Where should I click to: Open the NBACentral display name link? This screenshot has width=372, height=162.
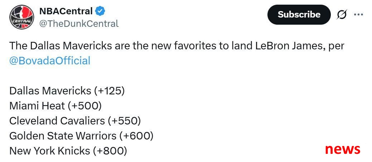(66, 11)
